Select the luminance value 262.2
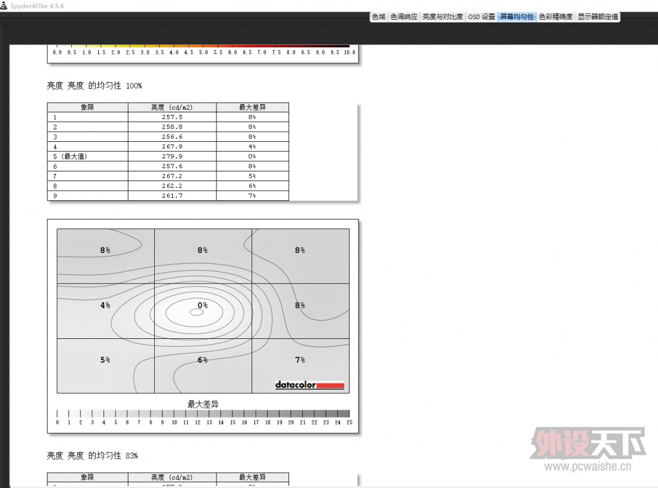This screenshot has height=488, width=658. [172, 186]
